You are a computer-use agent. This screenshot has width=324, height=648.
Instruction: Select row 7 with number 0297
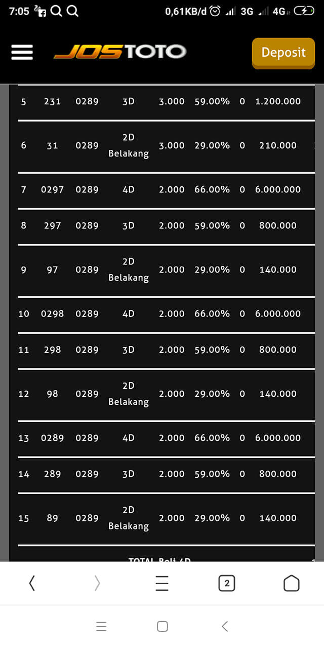tap(166, 189)
